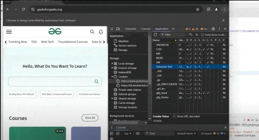Expand Local storage tree node
The image size is (259, 140).
click(112, 63)
